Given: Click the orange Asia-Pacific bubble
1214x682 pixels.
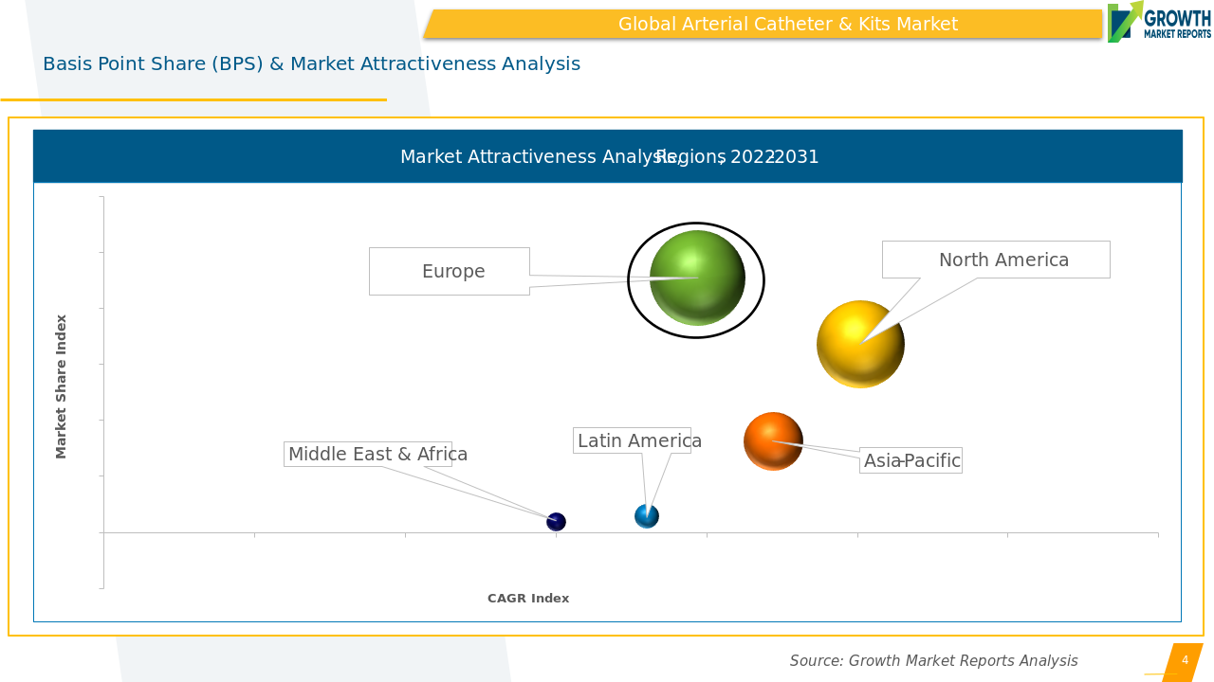Looking at the screenshot, I should [773, 441].
